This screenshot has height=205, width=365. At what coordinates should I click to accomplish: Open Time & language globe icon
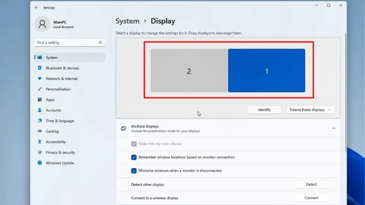[40, 121]
